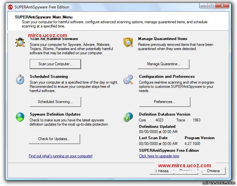Click the stopwatch scheduled scanning icon

(20, 79)
